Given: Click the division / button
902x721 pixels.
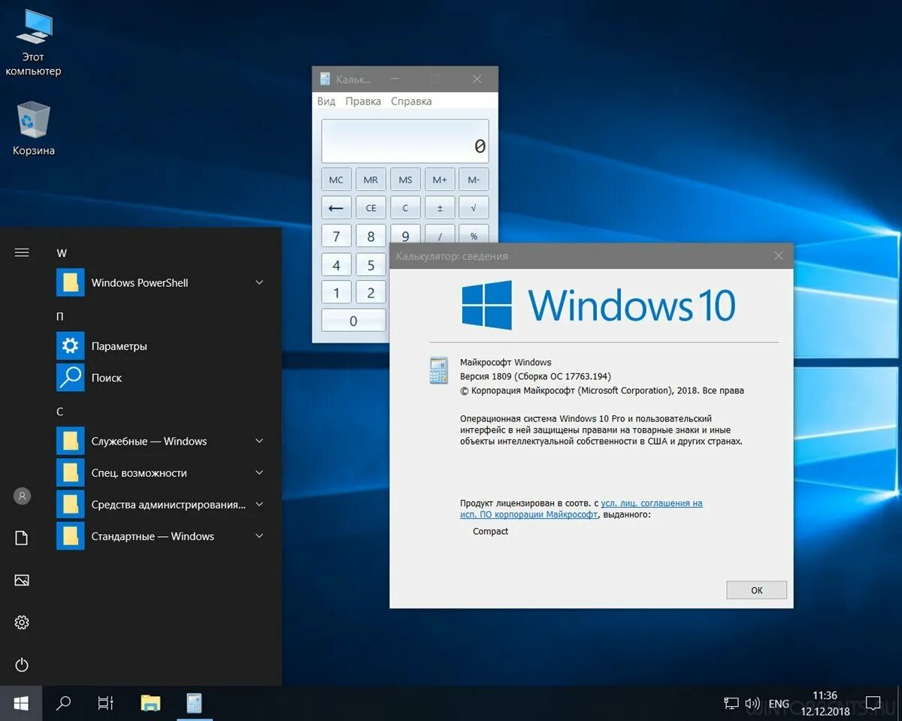Looking at the screenshot, I should click(440, 234).
